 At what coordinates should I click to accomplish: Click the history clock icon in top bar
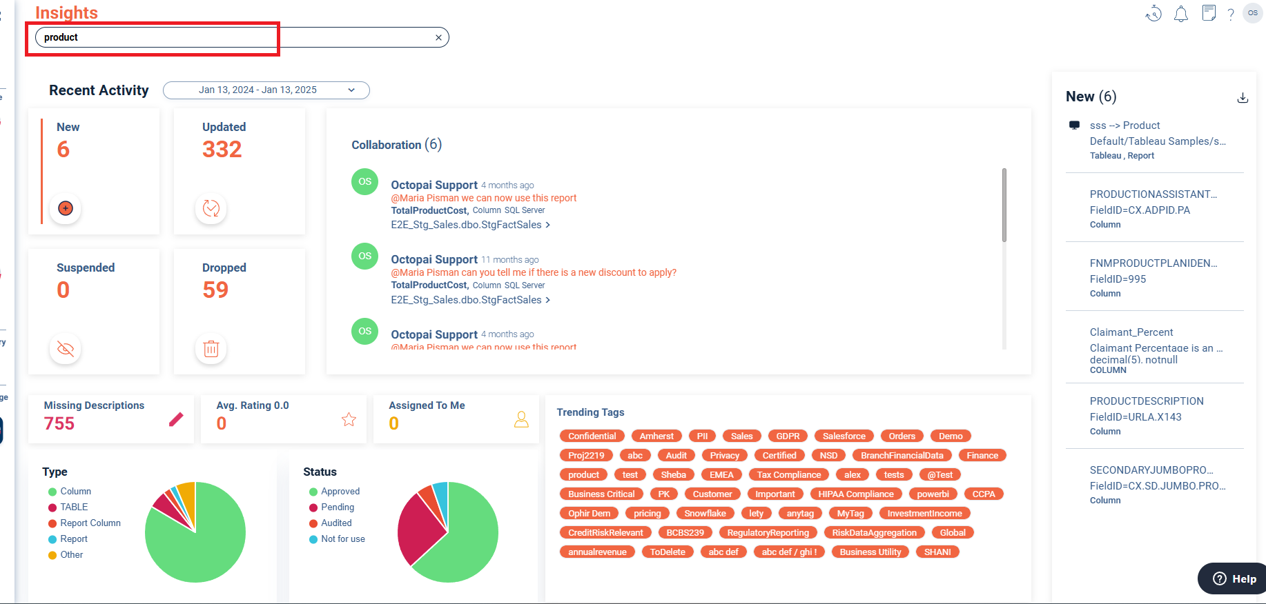click(x=1153, y=14)
